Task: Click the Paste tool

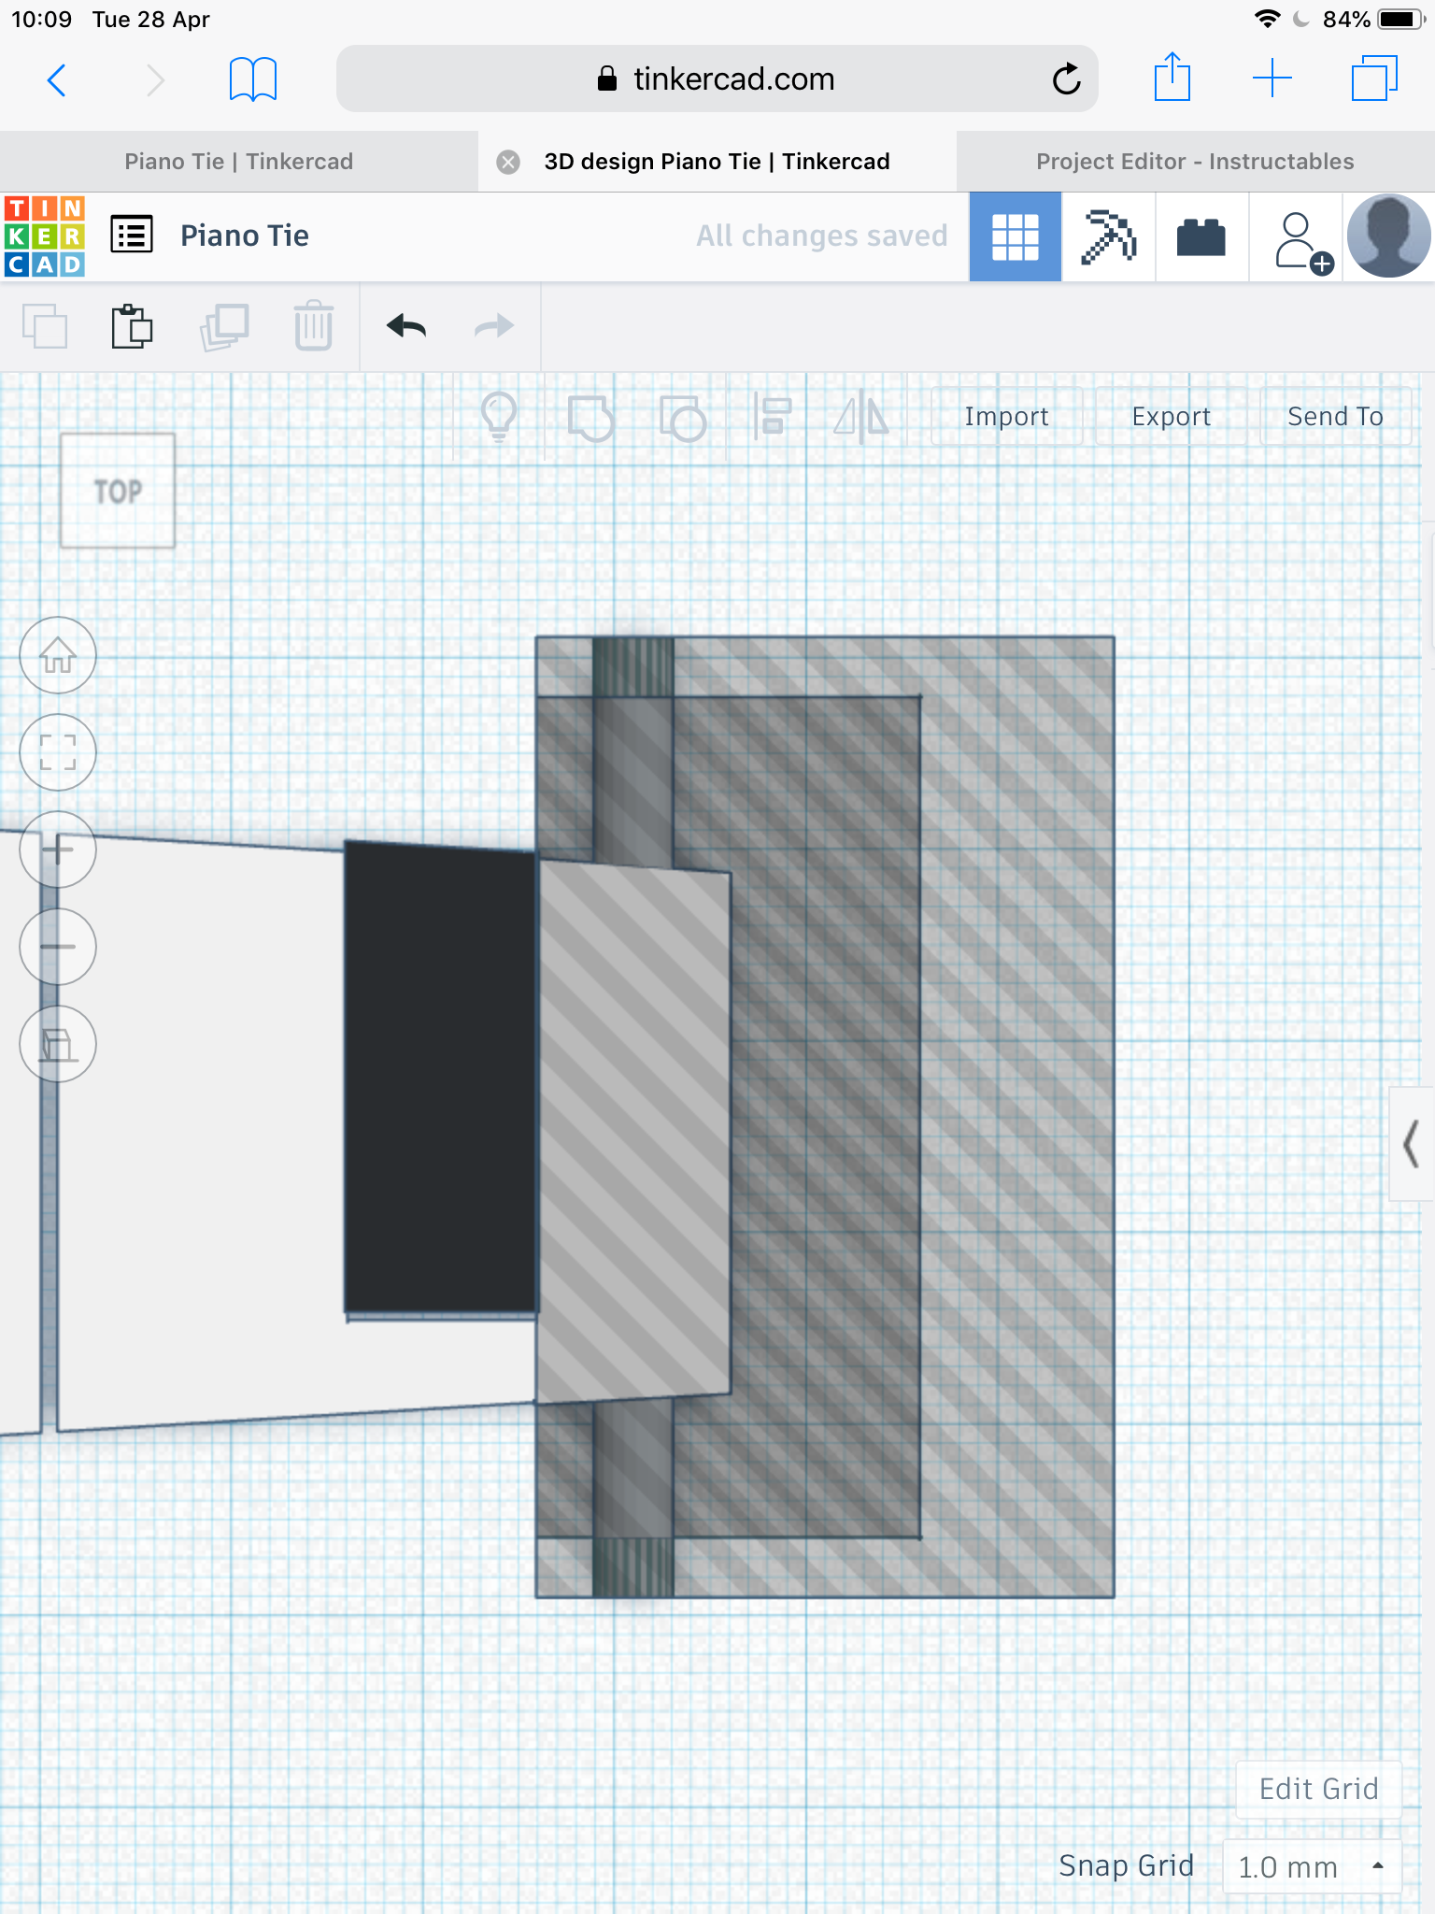Action: tap(132, 326)
